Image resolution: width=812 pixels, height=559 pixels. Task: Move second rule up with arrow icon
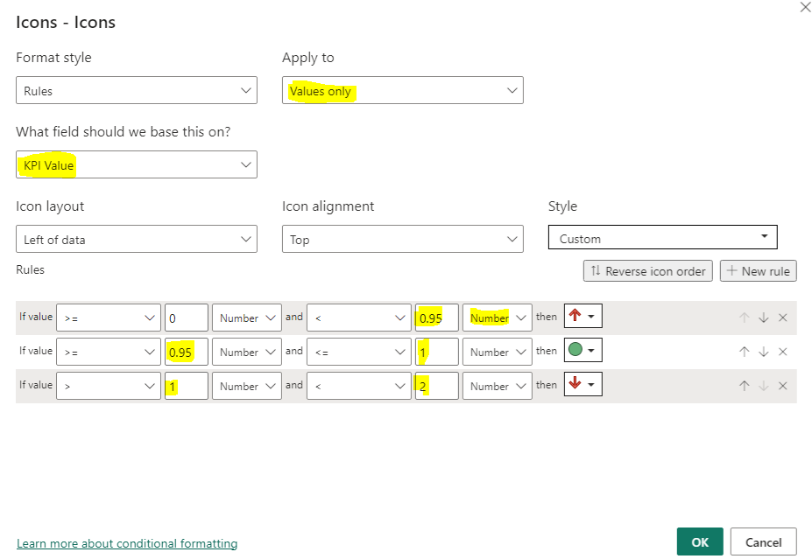pyautogui.click(x=745, y=352)
